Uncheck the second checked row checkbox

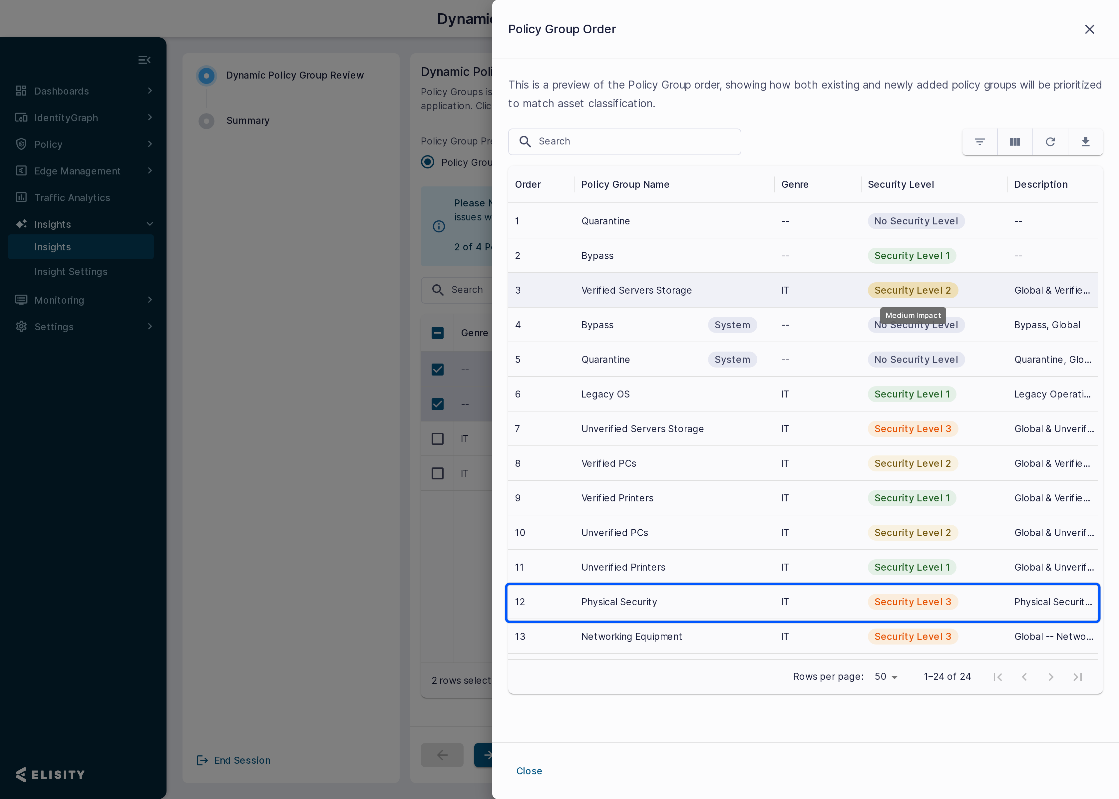pos(438,404)
